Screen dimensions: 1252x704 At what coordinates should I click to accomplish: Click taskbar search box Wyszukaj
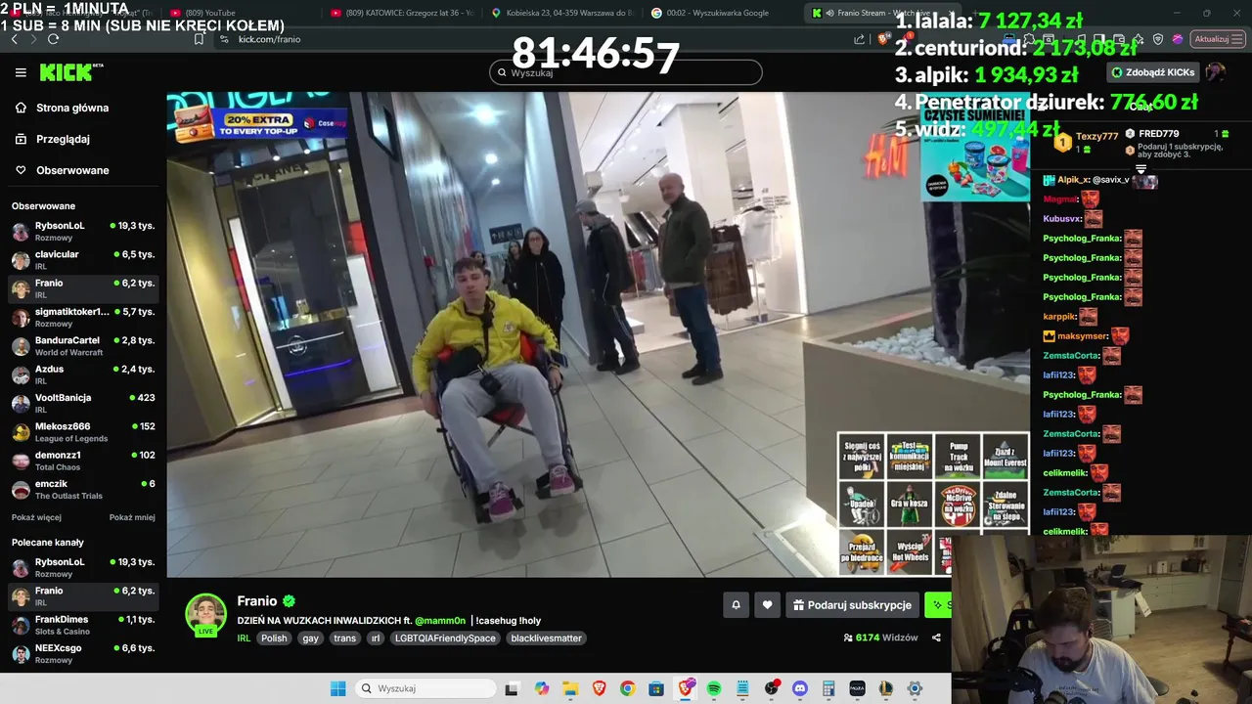[425, 688]
